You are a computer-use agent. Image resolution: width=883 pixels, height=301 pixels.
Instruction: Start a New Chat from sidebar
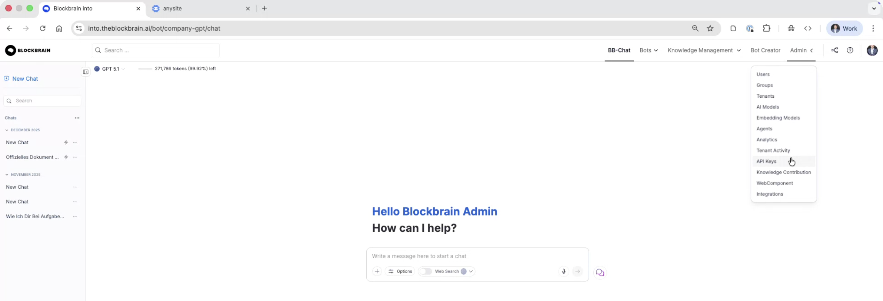pos(25,79)
